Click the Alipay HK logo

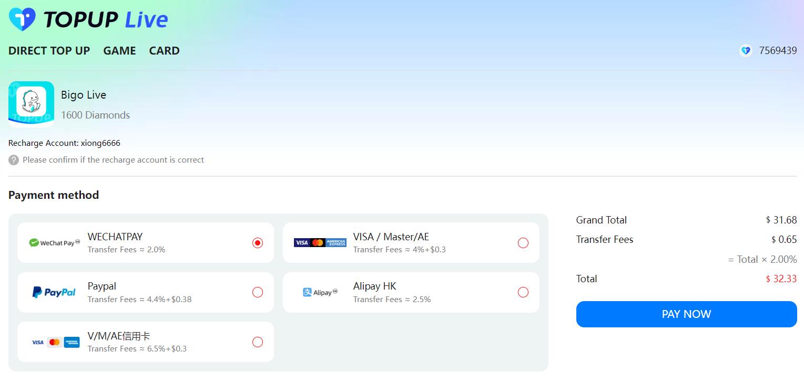(x=320, y=292)
